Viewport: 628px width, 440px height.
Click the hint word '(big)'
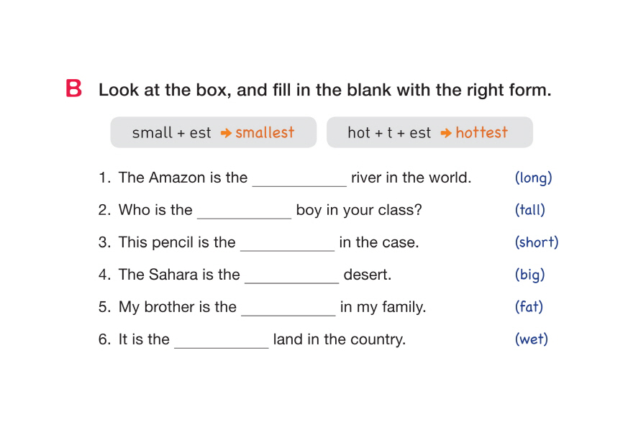pos(529,275)
